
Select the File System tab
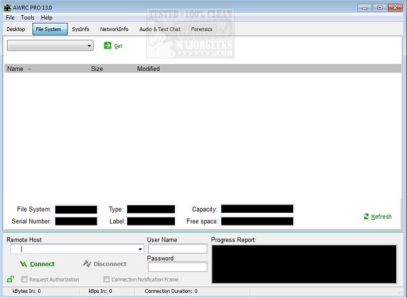pos(50,29)
